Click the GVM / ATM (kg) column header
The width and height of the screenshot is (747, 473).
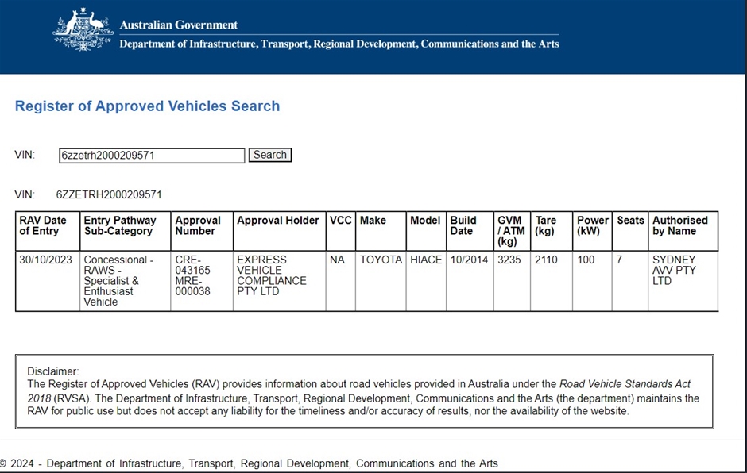click(510, 231)
